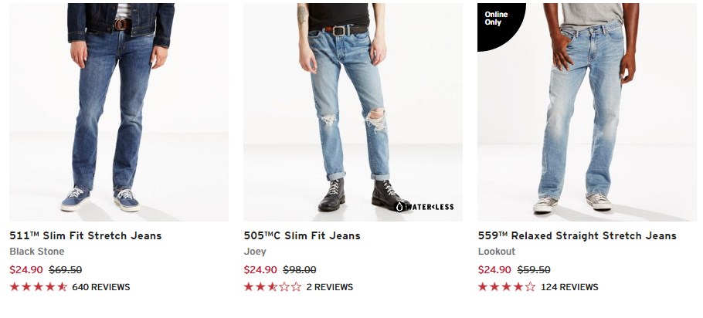Click the 559 Relaxed Straight Stretch Jeans title
The width and height of the screenshot is (703, 318).
pos(577,235)
